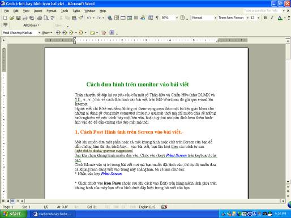
Task: Click the Undo arrow icon
Action: 89,18
